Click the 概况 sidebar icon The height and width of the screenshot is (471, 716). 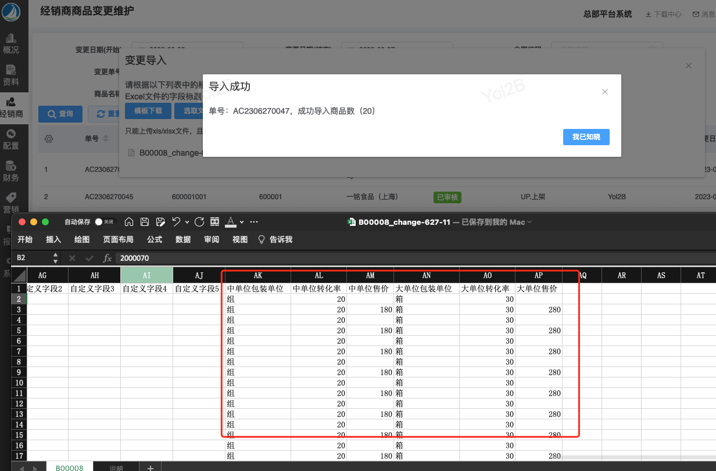point(11,44)
